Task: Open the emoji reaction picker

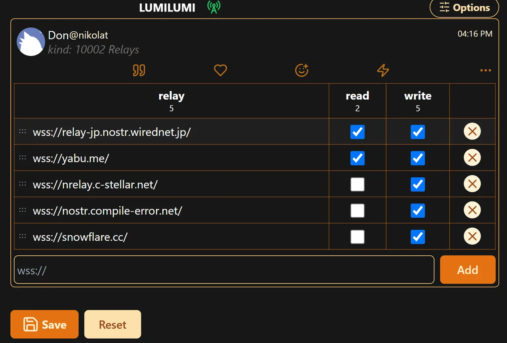Action: (x=302, y=71)
